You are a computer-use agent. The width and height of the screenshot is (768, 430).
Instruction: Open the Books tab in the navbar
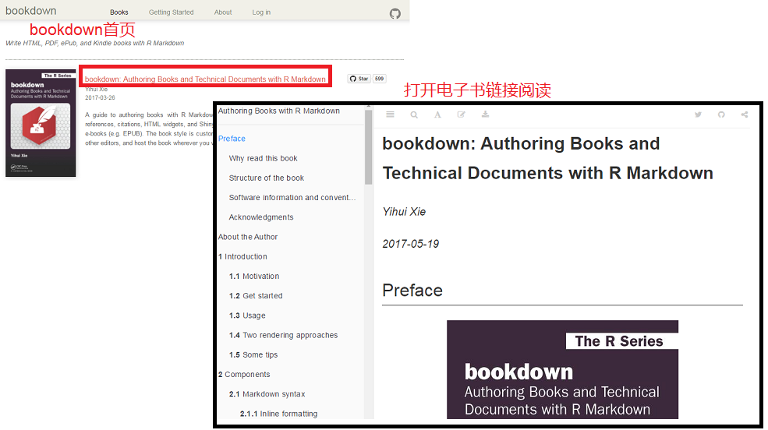[x=119, y=12]
